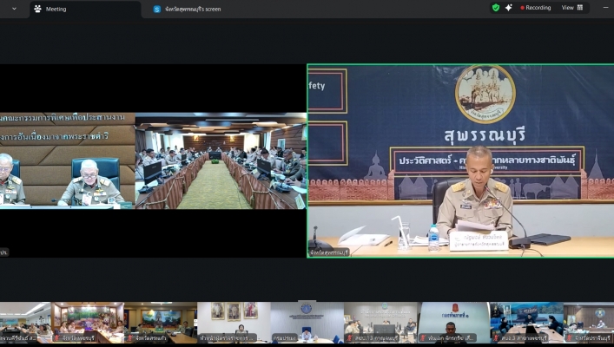
Task: Open the AI Companion sparkle icon
Action: coord(508,8)
